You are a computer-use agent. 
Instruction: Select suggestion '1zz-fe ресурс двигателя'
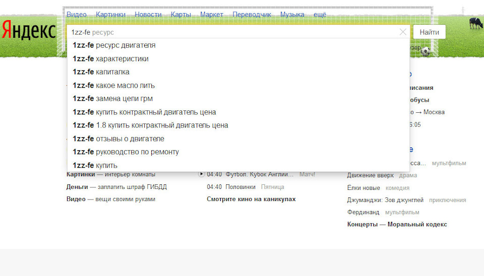(x=238, y=45)
